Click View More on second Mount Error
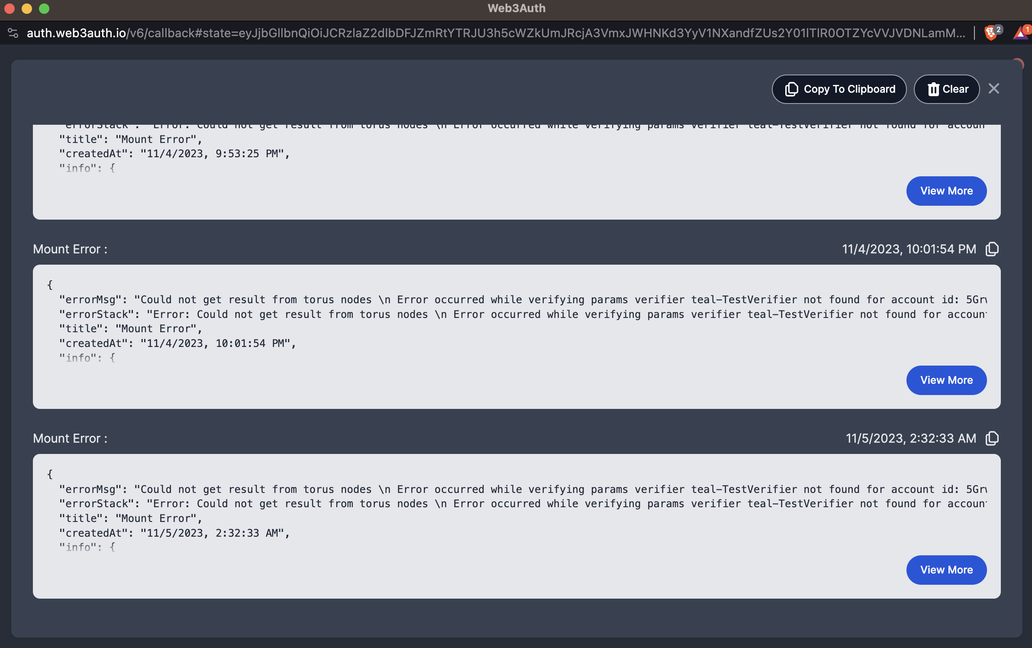1032x648 pixels. tap(946, 379)
